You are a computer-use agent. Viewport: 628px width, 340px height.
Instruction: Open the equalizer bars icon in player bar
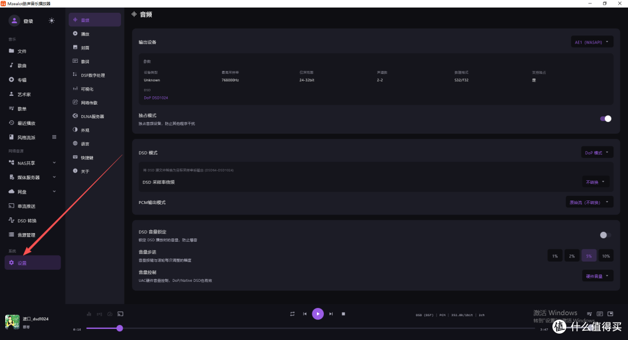(89, 314)
